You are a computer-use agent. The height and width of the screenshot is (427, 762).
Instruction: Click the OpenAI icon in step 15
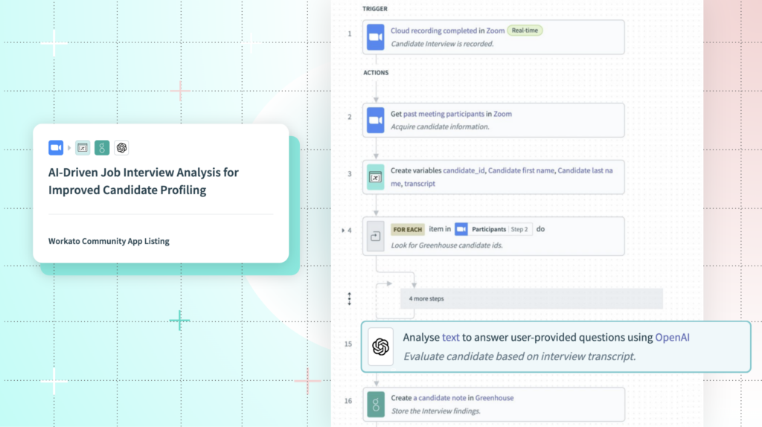[x=380, y=347]
